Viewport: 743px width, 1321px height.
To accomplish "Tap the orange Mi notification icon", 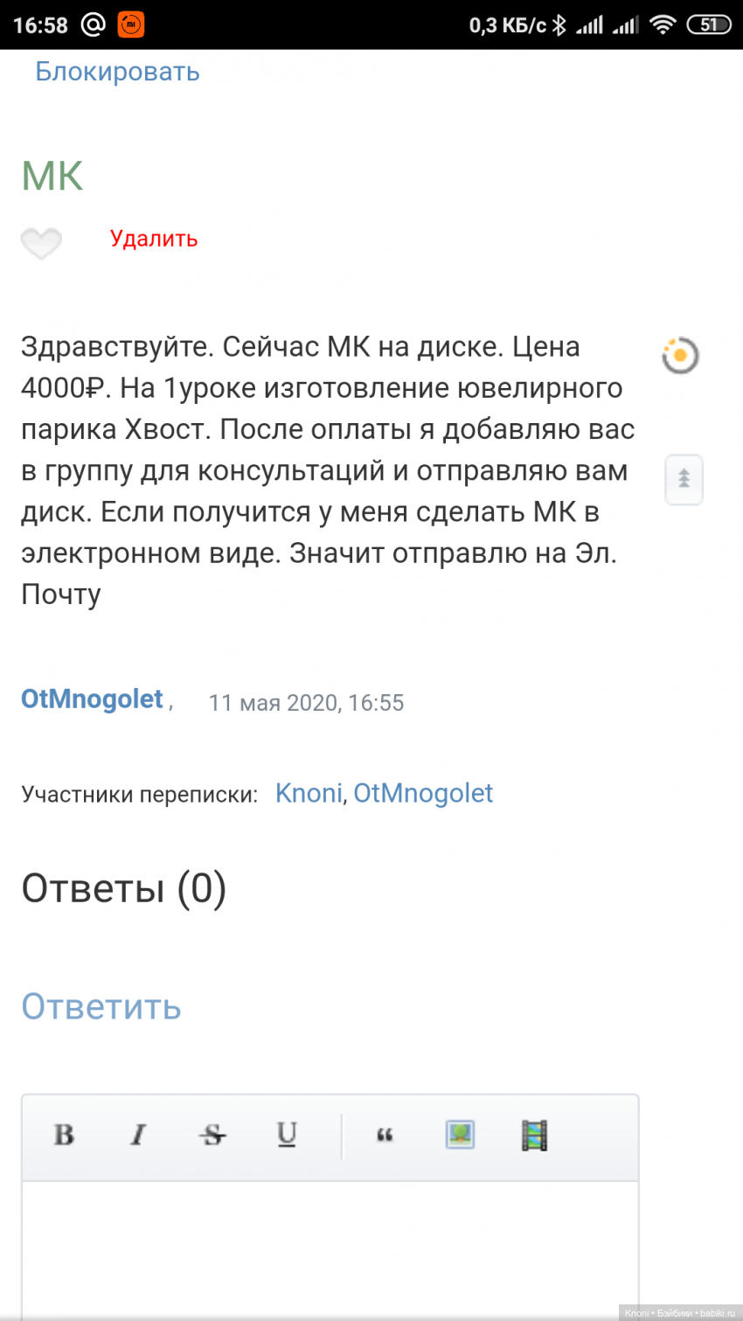I will tap(131, 24).
